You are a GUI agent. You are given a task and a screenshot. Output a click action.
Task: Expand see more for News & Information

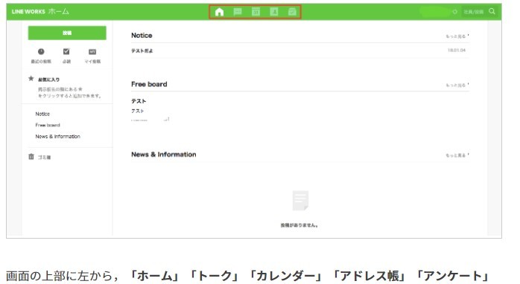[457, 155]
